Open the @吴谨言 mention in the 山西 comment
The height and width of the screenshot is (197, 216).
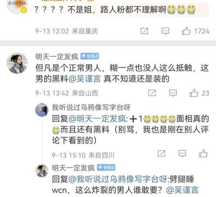(85, 79)
